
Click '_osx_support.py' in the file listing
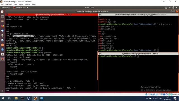coord(107,36)
